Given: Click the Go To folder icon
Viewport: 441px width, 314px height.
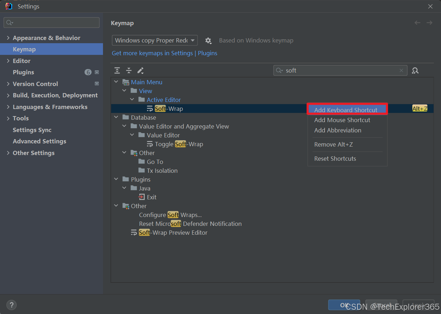Looking at the screenshot, I should [x=142, y=162].
